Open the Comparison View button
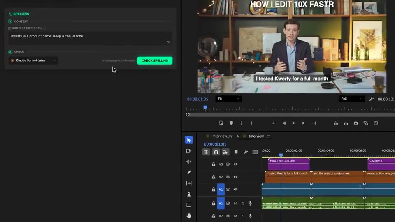395x222 pixels. pyautogui.click(x=366, y=123)
